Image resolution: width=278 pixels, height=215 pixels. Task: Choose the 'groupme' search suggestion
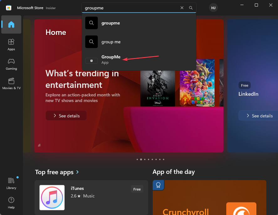point(139,23)
